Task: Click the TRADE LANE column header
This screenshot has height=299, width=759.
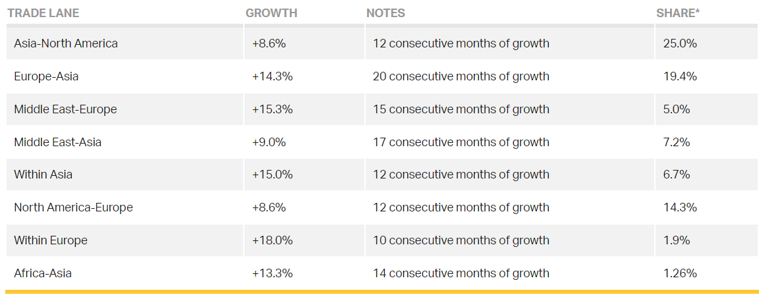Action: coord(43,13)
